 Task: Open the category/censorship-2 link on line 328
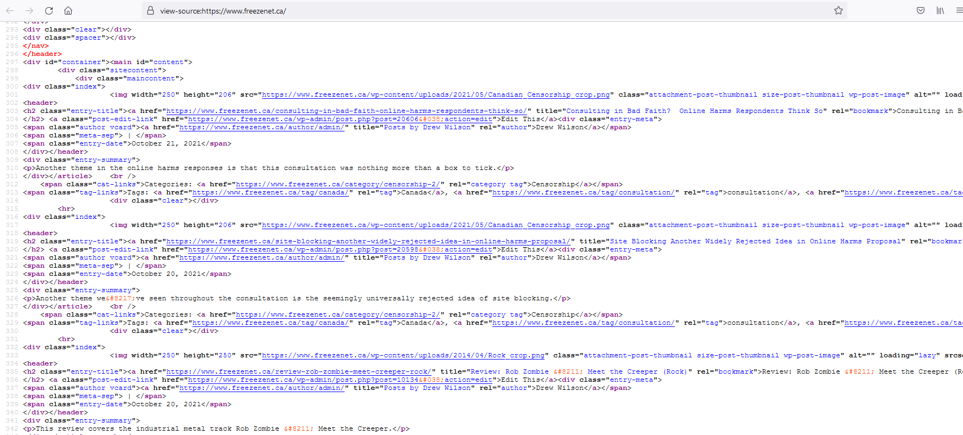pyautogui.click(x=338, y=314)
